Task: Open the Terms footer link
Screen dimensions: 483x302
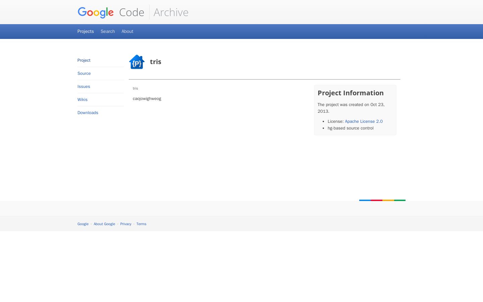Action: click(x=141, y=224)
